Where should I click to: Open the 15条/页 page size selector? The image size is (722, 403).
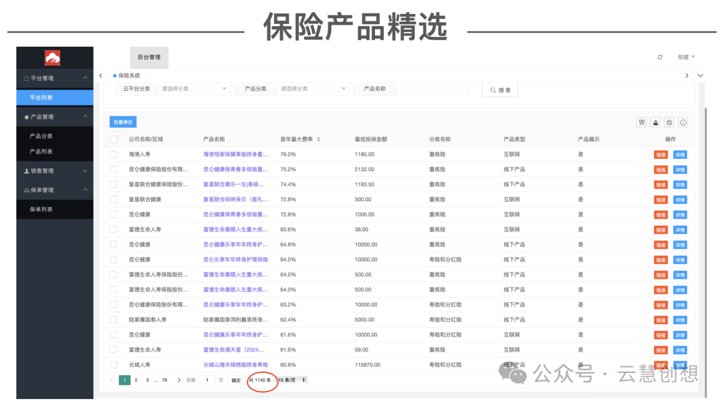[x=290, y=379]
